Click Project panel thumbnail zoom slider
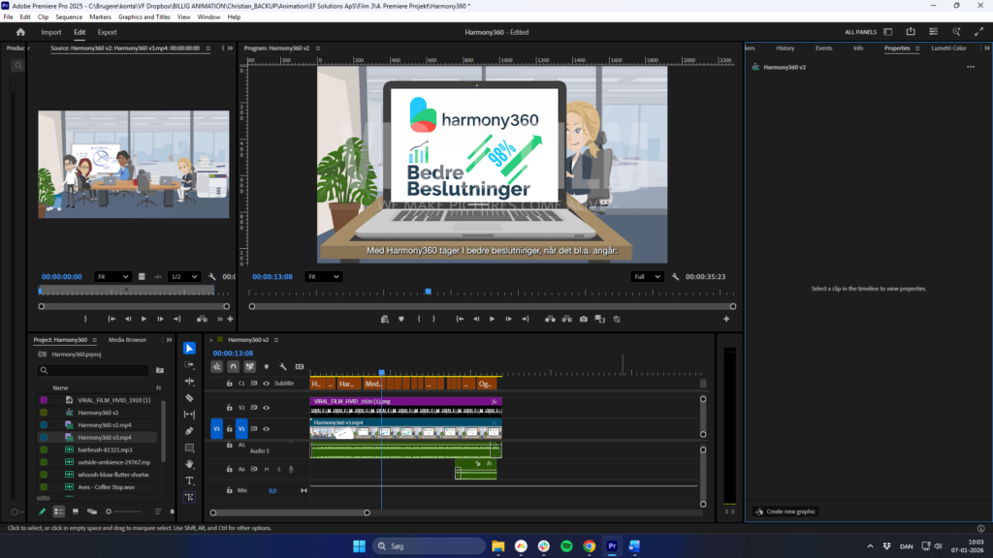993x558 pixels. point(123,511)
